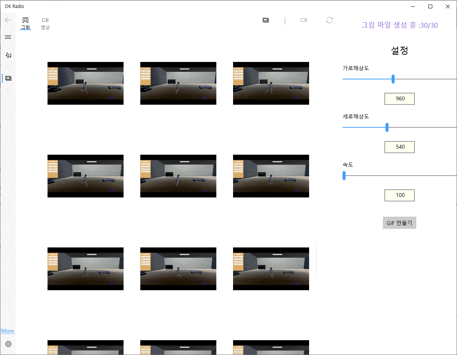Click the 세로해상도 slider handle
The height and width of the screenshot is (355, 457).
387,127
